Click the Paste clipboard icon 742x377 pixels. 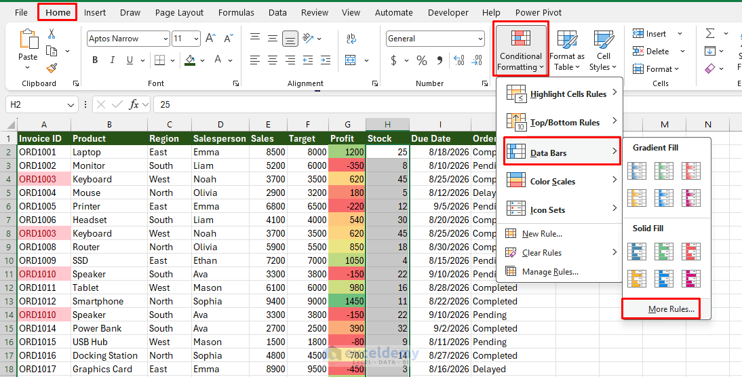point(28,39)
